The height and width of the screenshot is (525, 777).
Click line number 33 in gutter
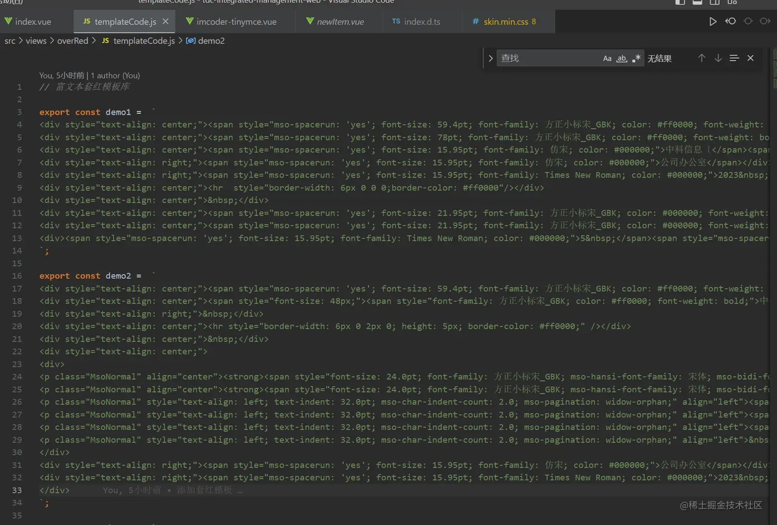[17, 490]
